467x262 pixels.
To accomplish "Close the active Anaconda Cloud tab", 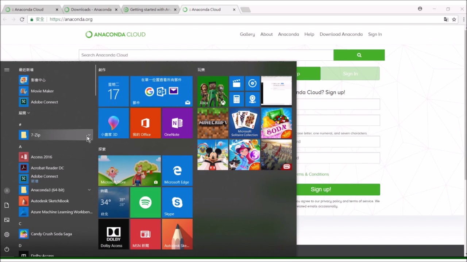I will tap(234, 9).
